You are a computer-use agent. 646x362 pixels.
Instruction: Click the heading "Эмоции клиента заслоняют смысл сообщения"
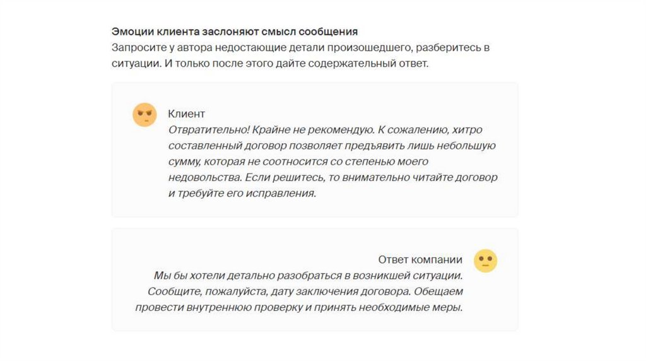(x=235, y=31)
